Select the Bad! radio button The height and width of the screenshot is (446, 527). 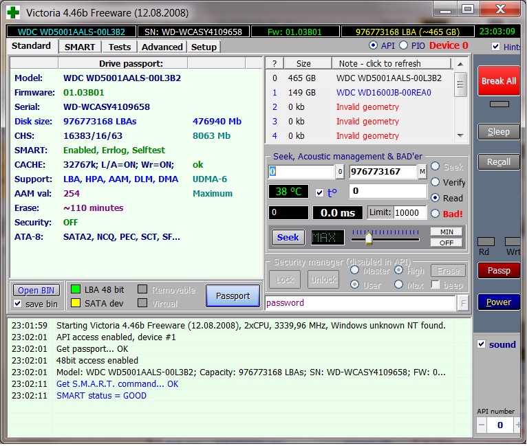click(x=435, y=214)
